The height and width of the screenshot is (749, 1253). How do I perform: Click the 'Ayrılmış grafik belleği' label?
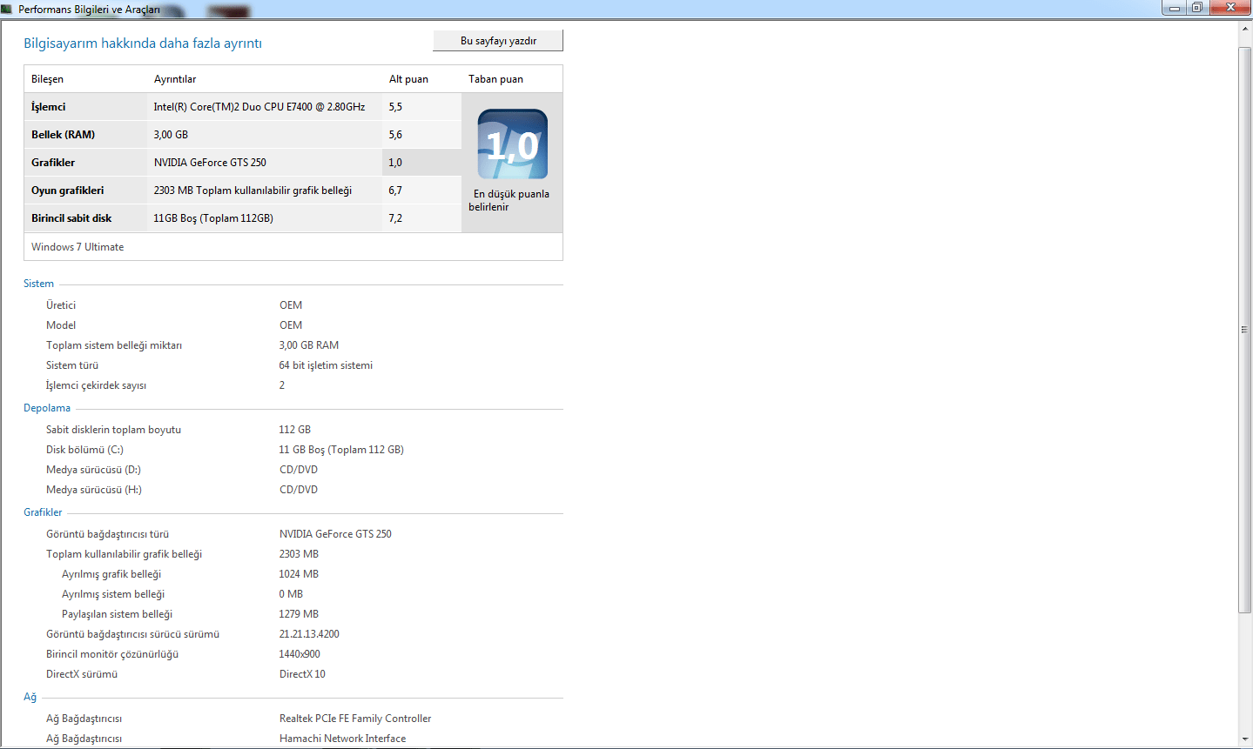(x=111, y=574)
